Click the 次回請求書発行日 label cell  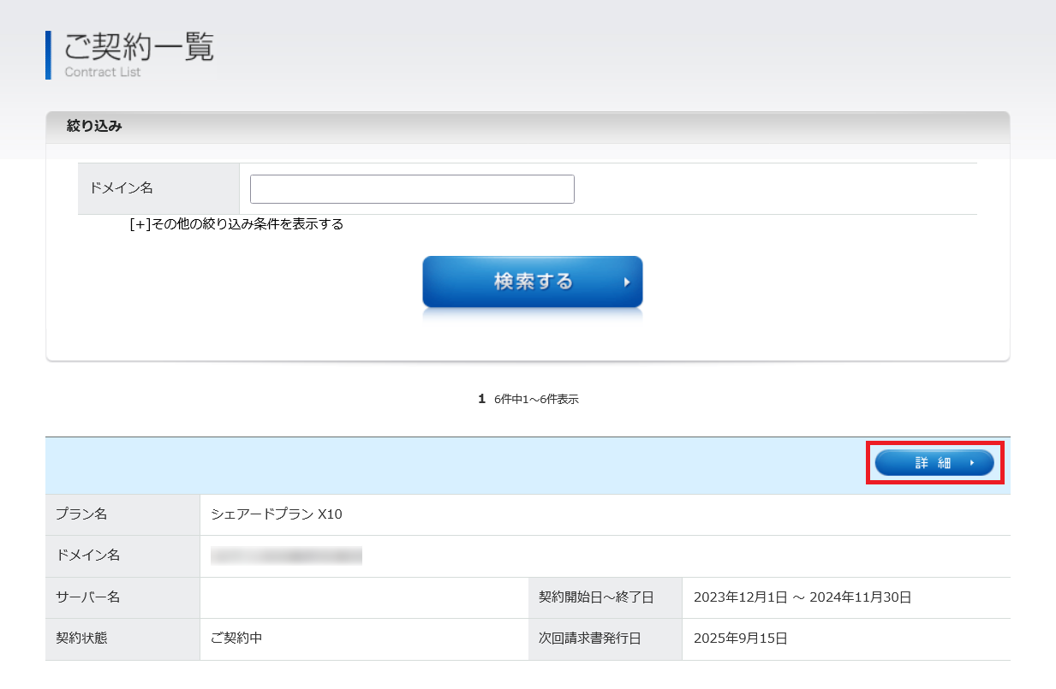click(x=590, y=639)
